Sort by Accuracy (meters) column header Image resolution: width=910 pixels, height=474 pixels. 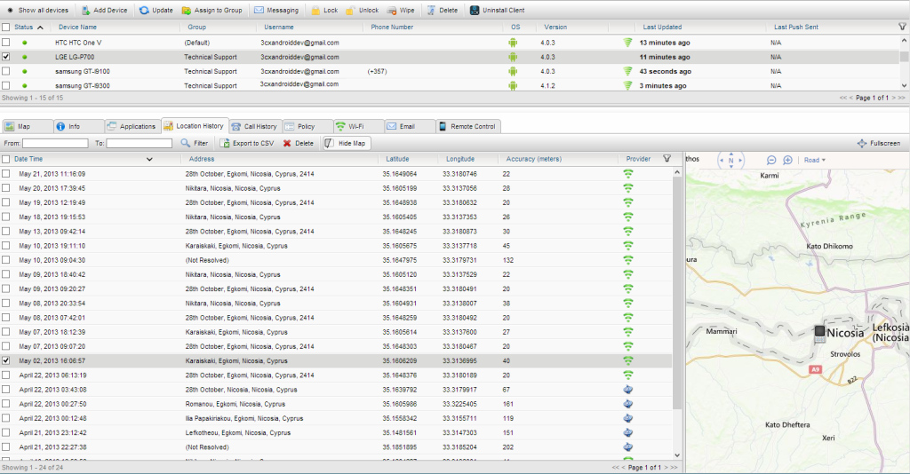(533, 159)
